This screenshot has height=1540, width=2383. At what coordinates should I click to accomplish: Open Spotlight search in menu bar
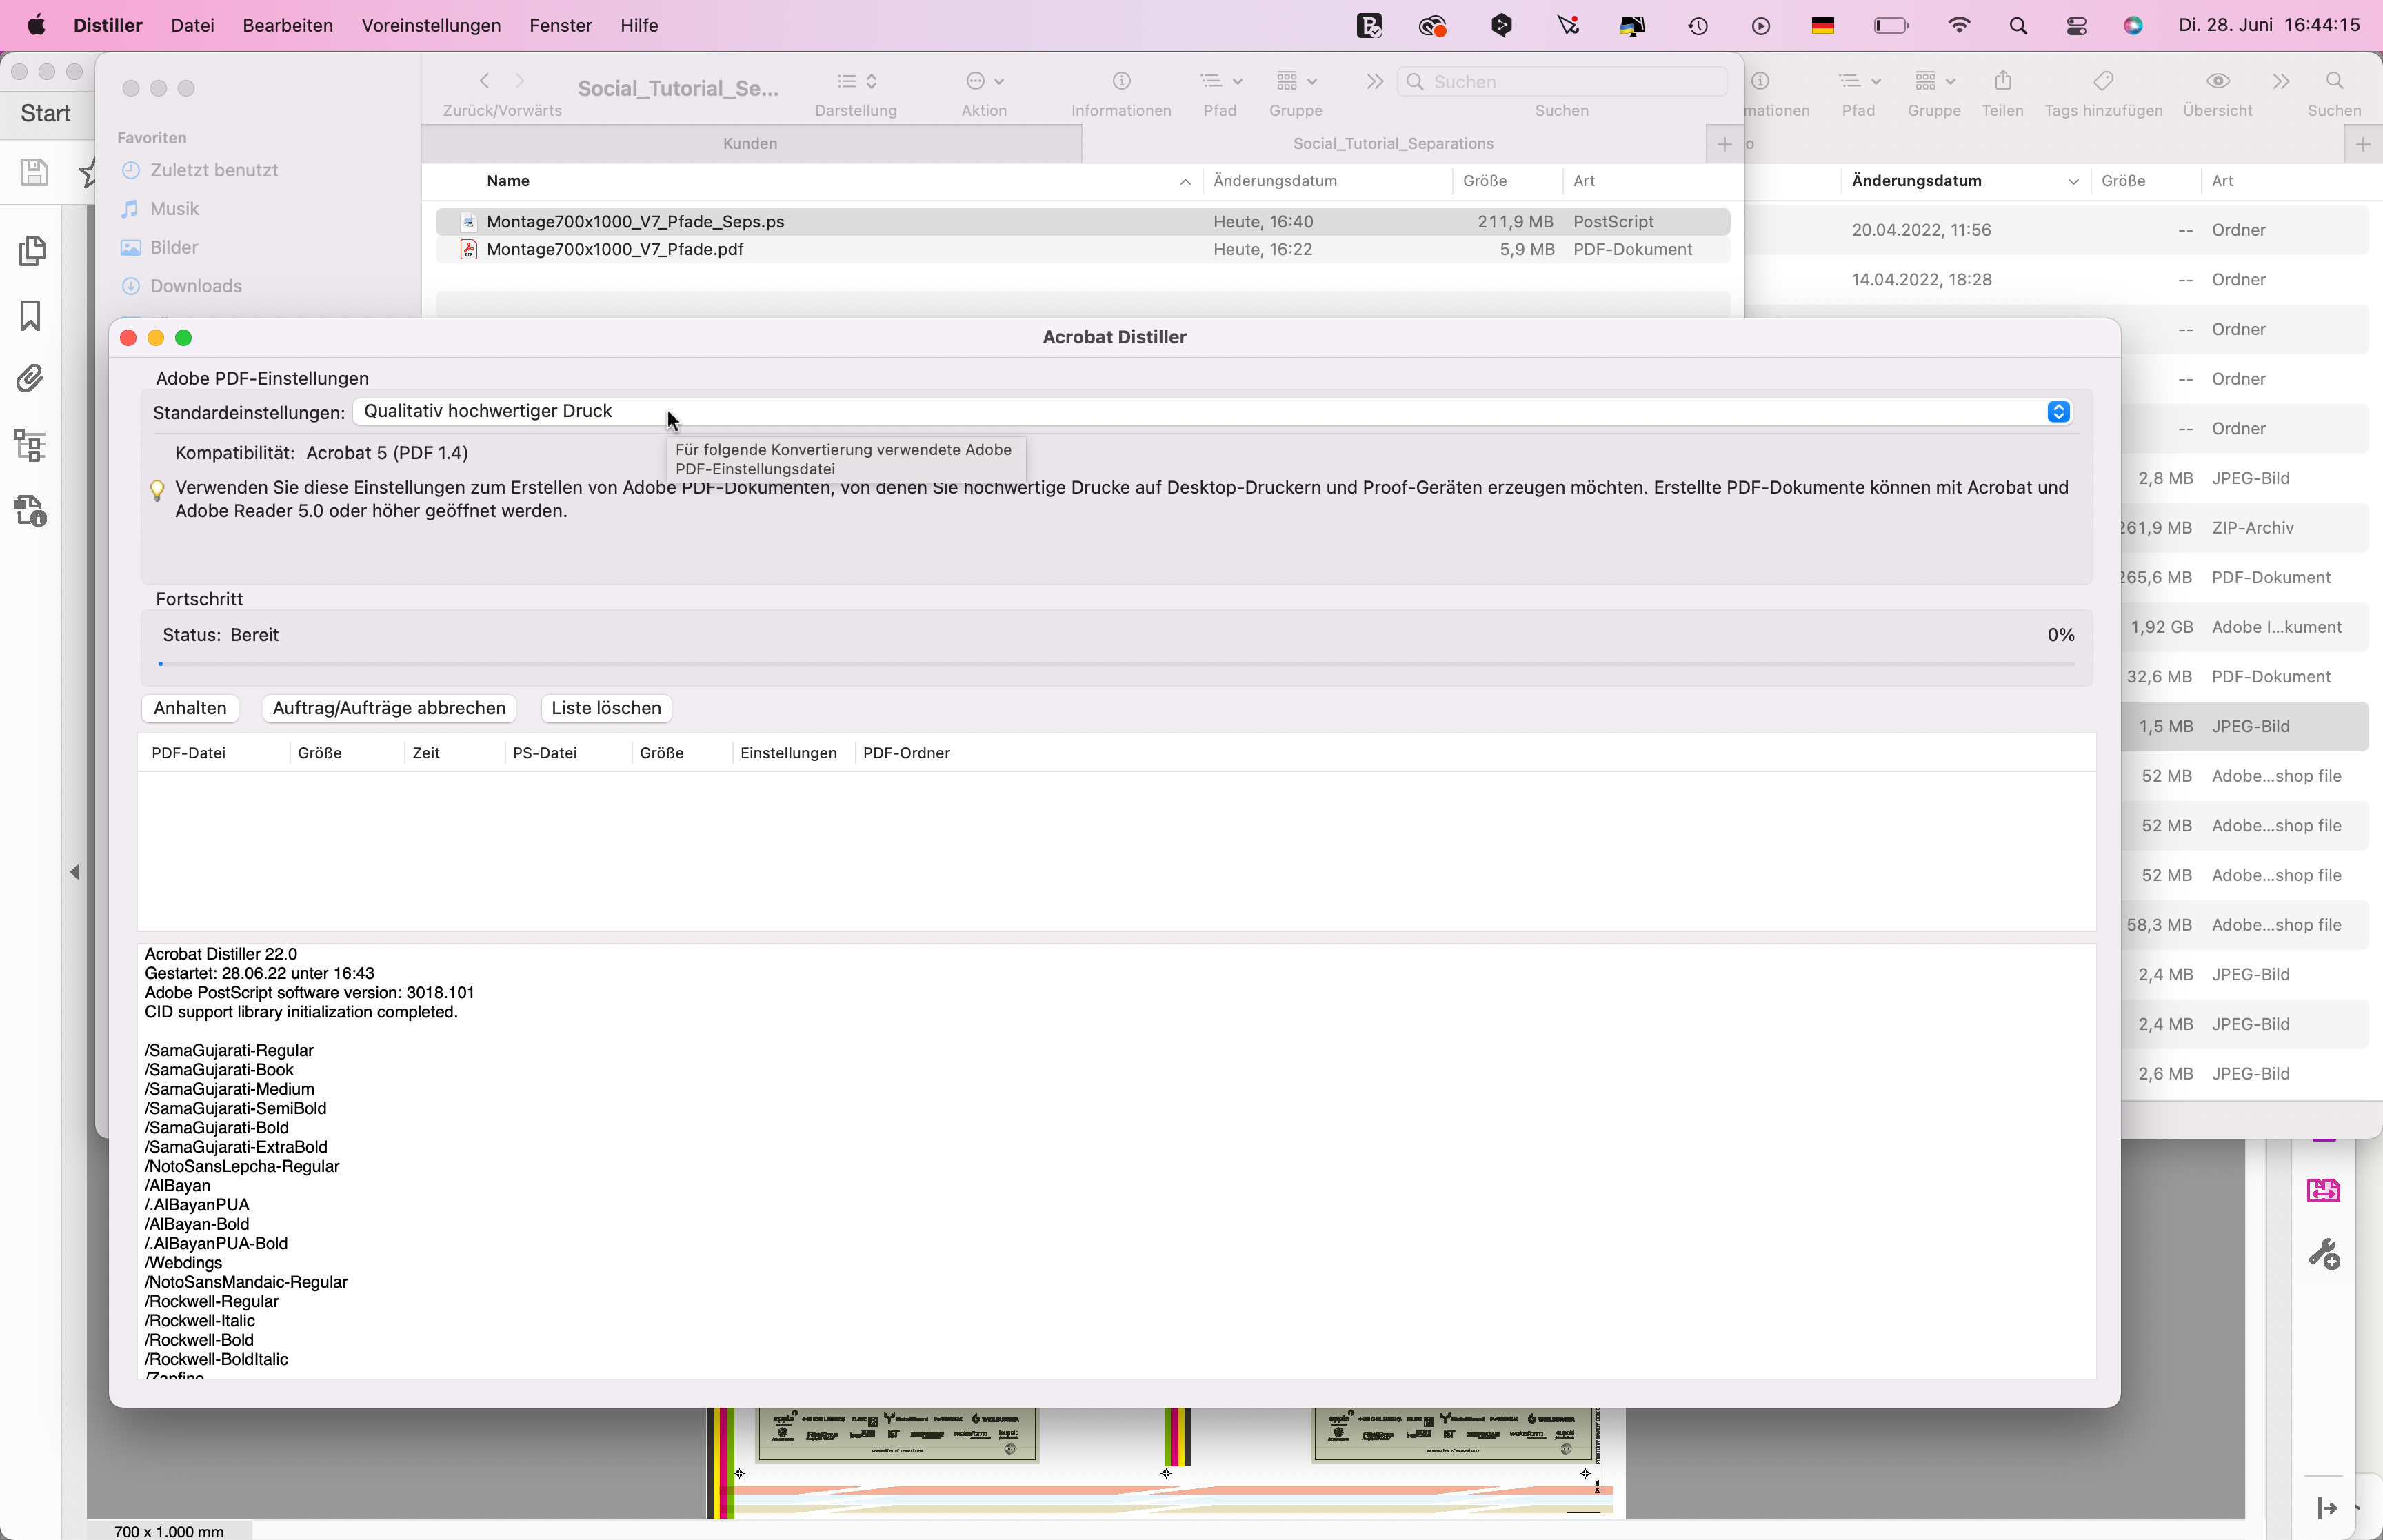coord(2017,26)
